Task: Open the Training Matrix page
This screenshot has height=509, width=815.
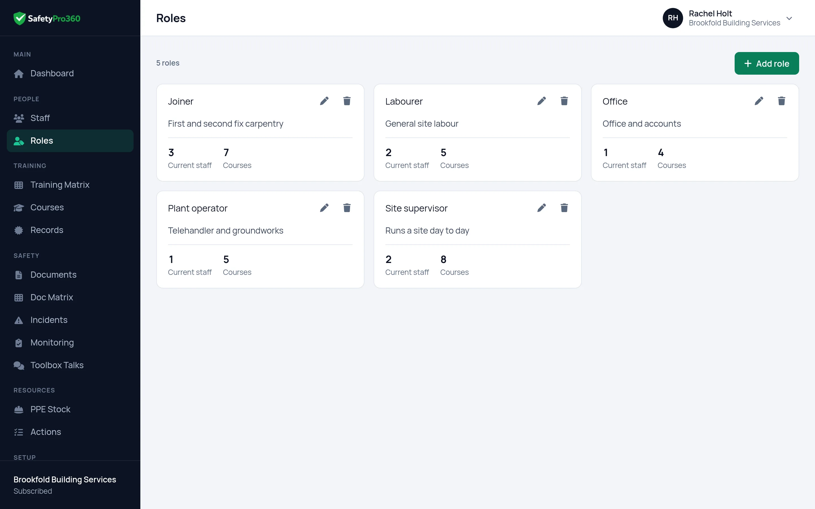Action: click(70, 185)
